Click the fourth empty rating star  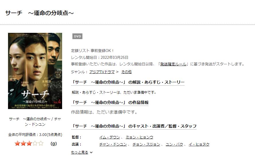pyautogui.click(x=35, y=143)
